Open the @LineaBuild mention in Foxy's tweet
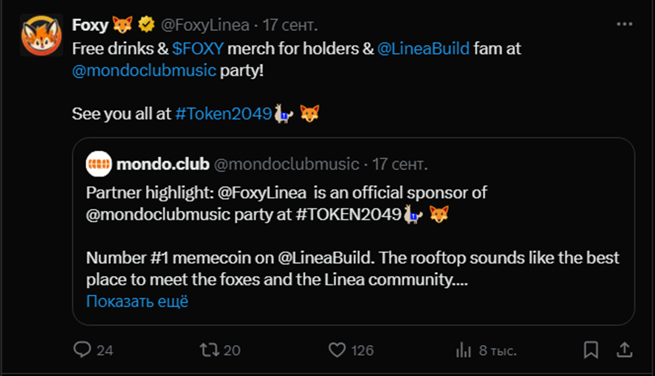The height and width of the screenshot is (376, 655). (x=423, y=48)
